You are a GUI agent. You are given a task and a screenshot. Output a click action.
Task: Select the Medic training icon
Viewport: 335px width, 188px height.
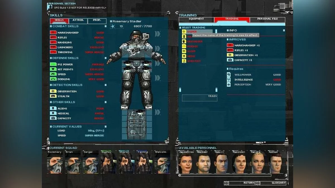[x=184, y=56]
